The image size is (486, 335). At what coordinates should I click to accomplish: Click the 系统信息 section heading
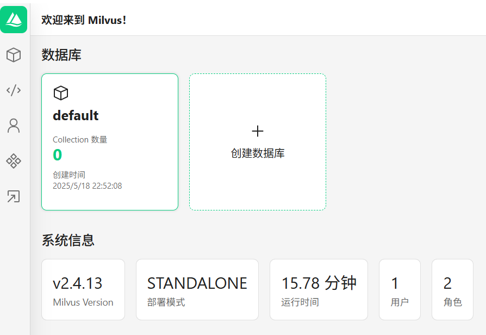click(x=68, y=240)
